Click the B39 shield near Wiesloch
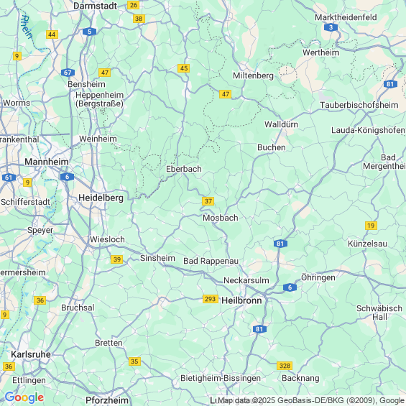Screen dimensions: 406x406 tap(117, 259)
